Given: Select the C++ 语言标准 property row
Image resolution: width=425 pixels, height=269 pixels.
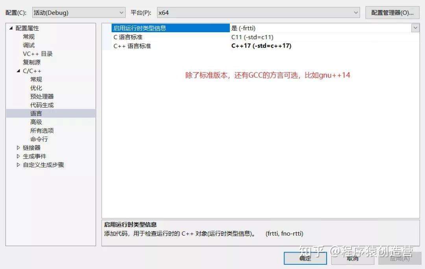Looking at the screenshot, I should coord(260,46).
